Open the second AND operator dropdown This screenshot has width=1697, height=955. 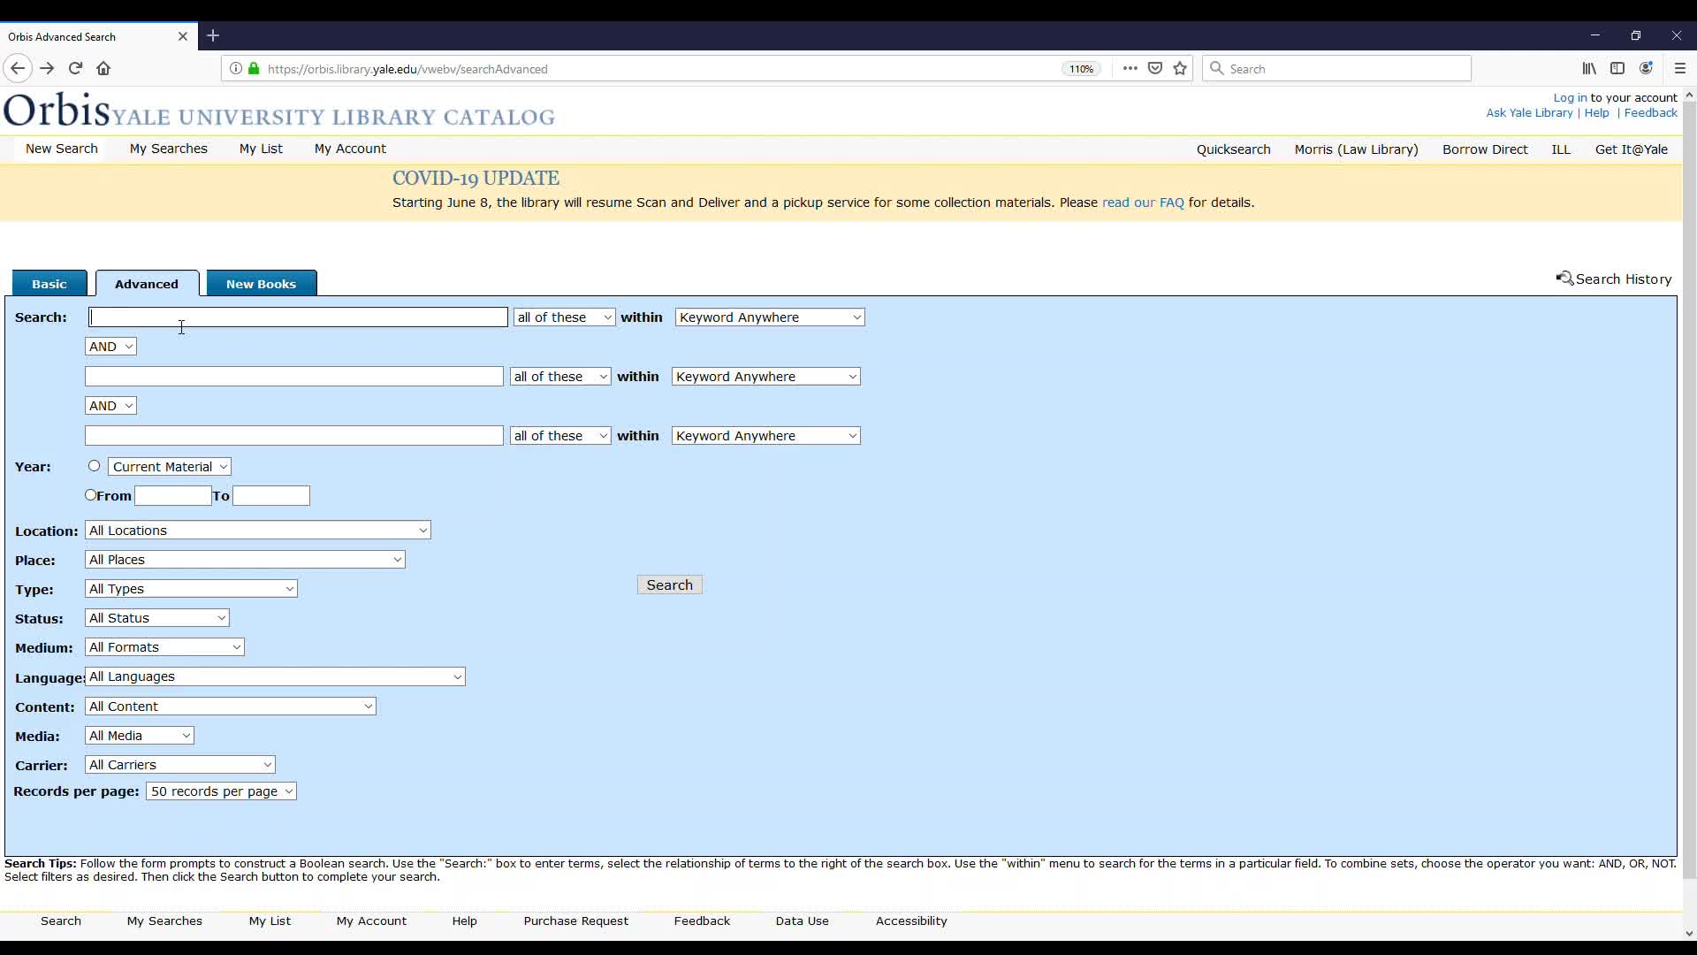coord(110,406)
